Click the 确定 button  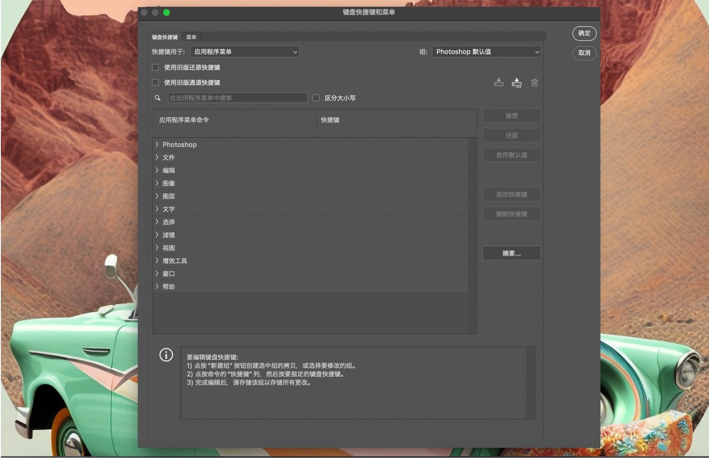[584, 34]
